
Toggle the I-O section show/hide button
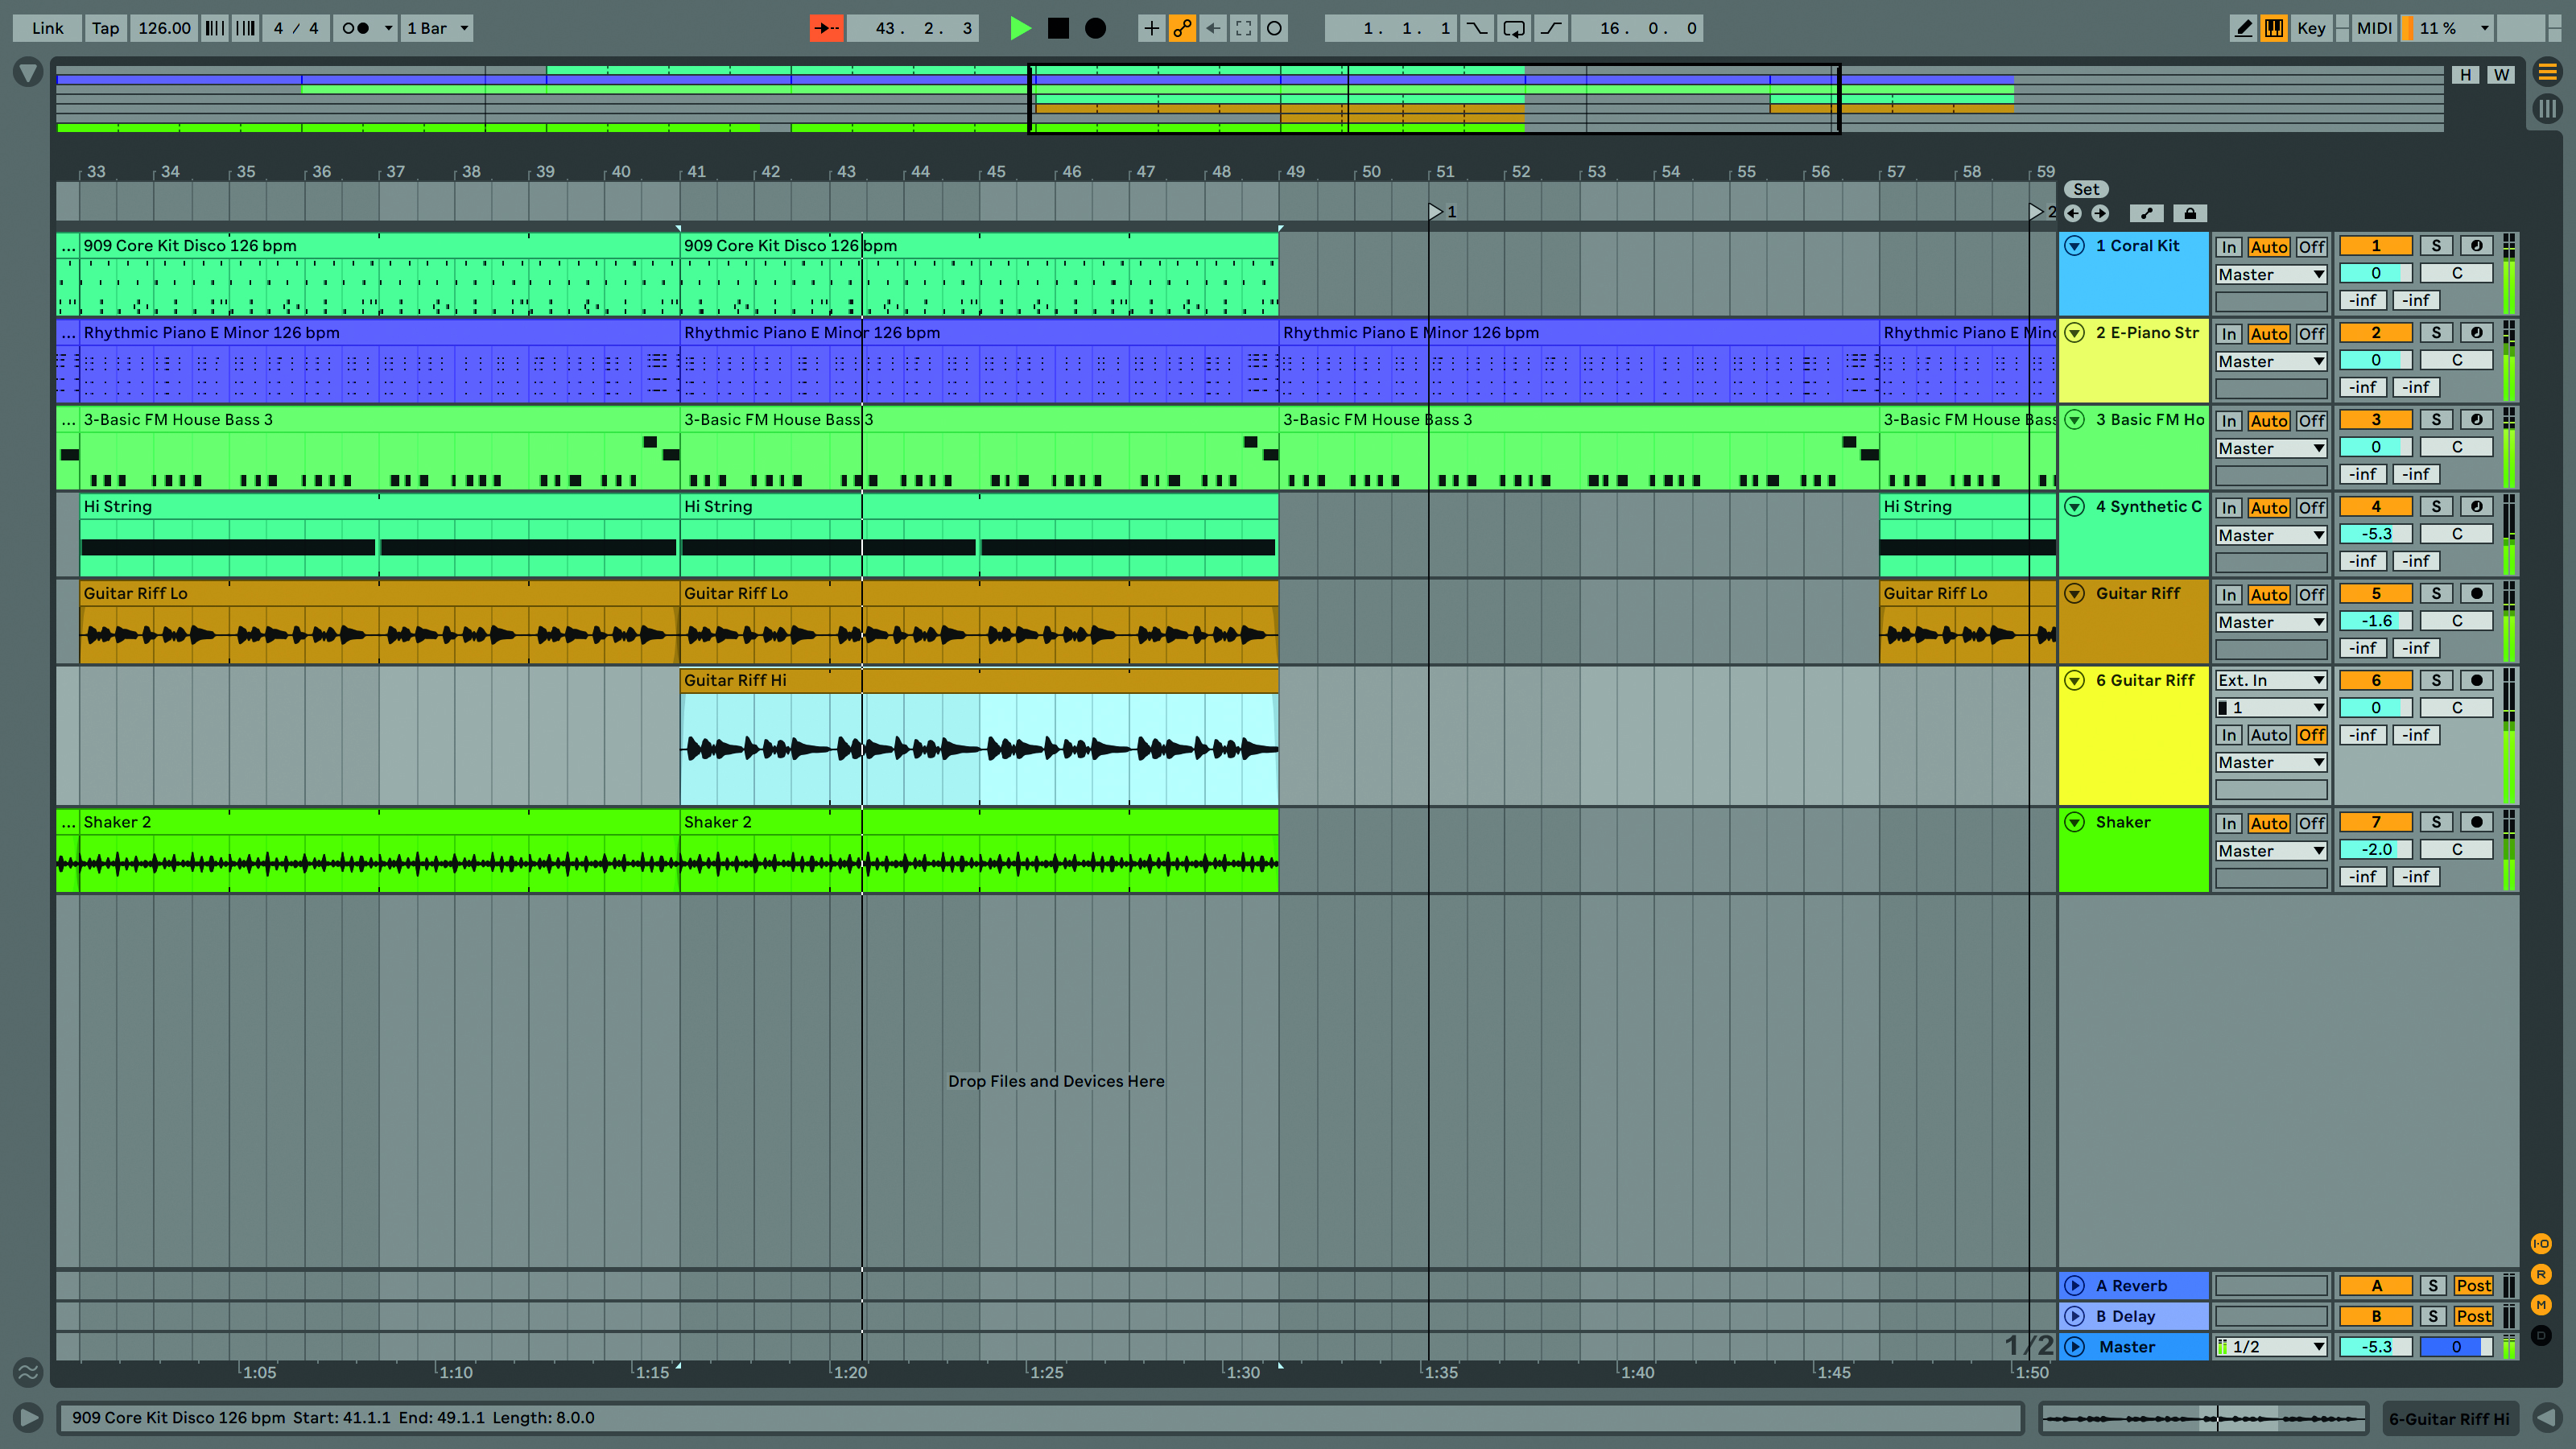click(2541, 1244)
